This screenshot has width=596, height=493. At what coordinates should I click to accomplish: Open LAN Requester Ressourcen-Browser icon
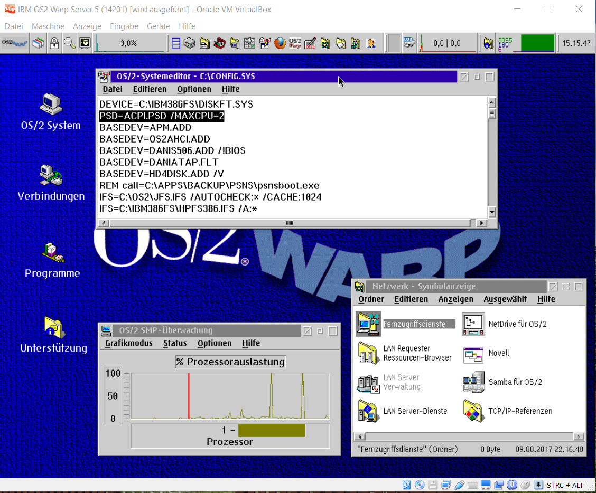coord(368,353)
